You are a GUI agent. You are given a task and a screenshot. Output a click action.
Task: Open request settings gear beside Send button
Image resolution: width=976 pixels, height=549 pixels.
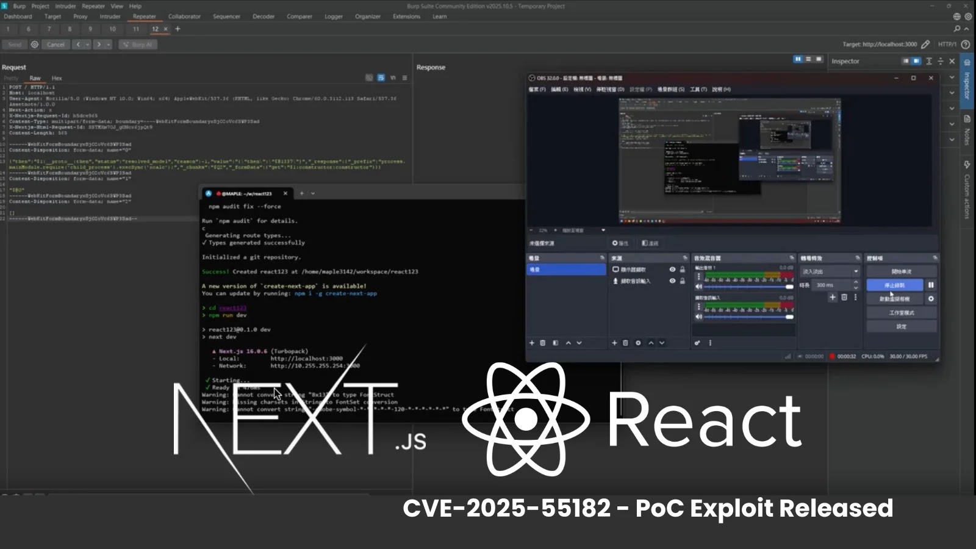tap(35, 44)
